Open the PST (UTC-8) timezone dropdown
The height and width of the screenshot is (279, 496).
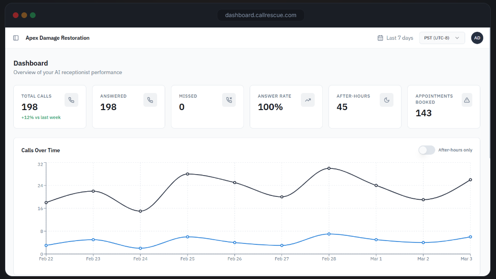click(441, 38)
